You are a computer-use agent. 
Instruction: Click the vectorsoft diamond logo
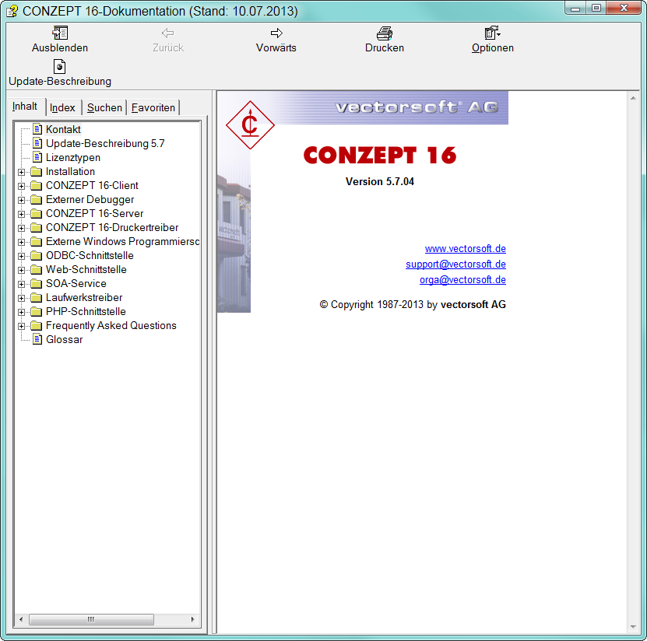pyautogui.click(x=250, y=124)
